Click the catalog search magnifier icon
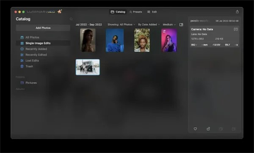 tap(71, 19)
